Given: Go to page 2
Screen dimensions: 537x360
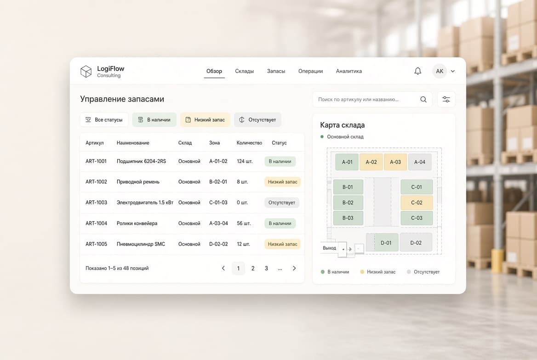Looking at the screenshot, I should (253, 268).
